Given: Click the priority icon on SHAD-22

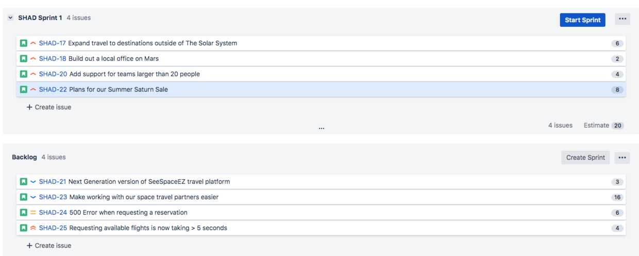Looking at the screenshot, I should 33,90.
